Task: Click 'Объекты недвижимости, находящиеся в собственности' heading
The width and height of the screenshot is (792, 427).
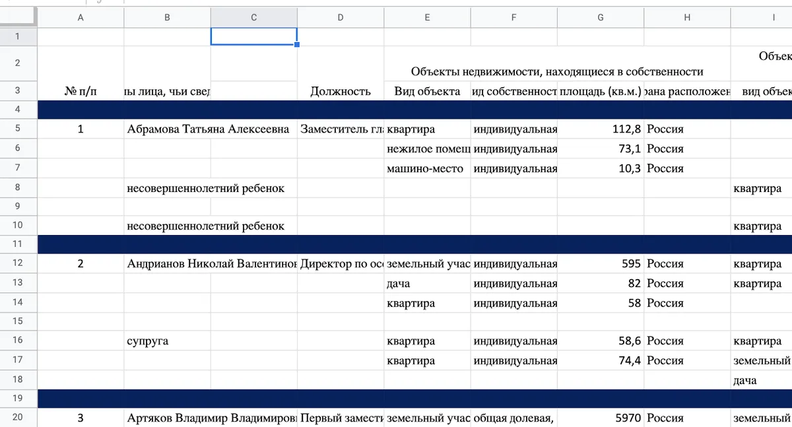Action: (x=557, y=71)
